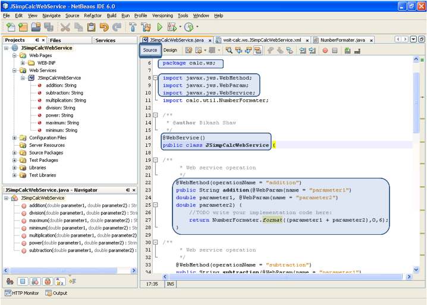The height and width of the screenshot is (305, 427).
Task: Open the HTTP Monitor panel button
Action: coord(21,293)
